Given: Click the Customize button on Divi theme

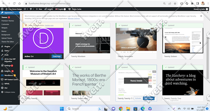Looking at the screenshot, I should (57, 56).
